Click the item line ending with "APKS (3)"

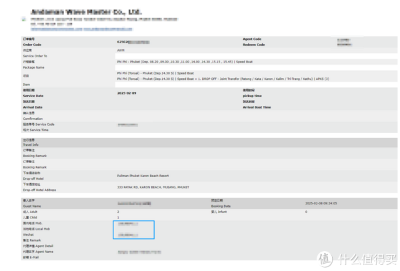point(223,79)
